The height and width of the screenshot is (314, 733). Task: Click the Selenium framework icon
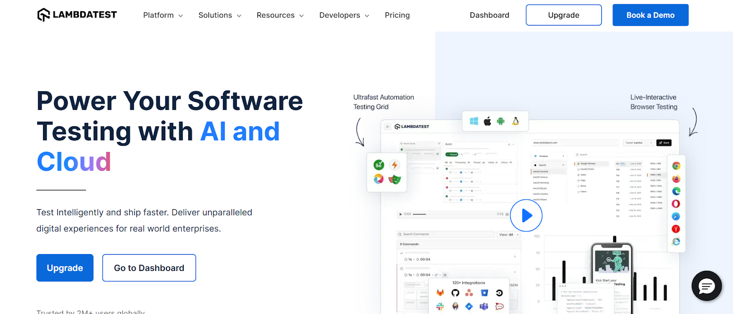click(x=379, y=165)
